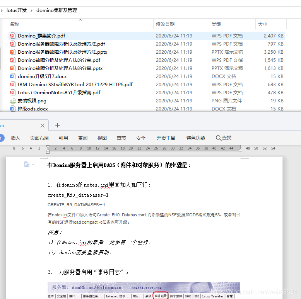
Task: Click the icon of IBM_Domino SSLwithKYRTool HTTPS.pdf
Action: coord(12,84)
